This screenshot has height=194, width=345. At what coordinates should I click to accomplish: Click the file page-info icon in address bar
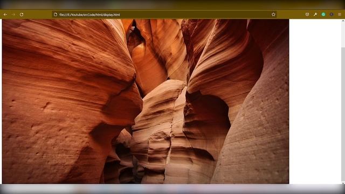click(x=56, y=15)
